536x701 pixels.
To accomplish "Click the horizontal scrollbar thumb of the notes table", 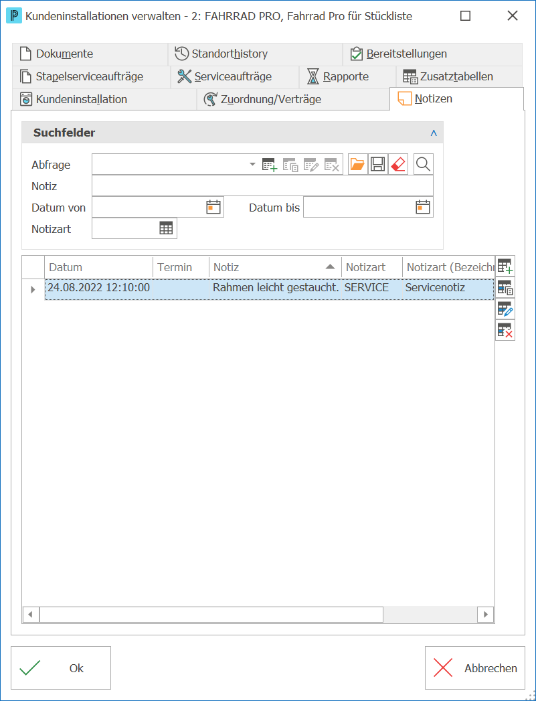I will click(211, 614).
